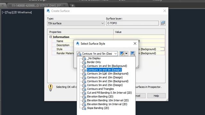Select the _No Display surface style
Image resolution: width=205 pixels, height=115 pixels.
click(x=94, y=58)
